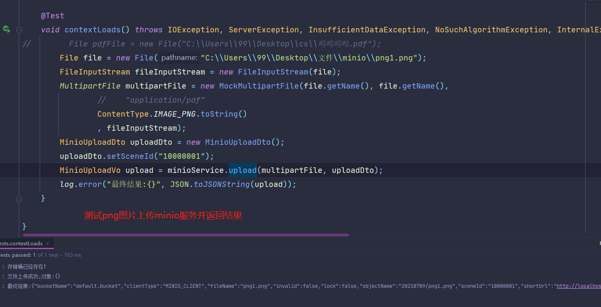
Task: Click the contextLoads method name
Action: tap(93, 30)
